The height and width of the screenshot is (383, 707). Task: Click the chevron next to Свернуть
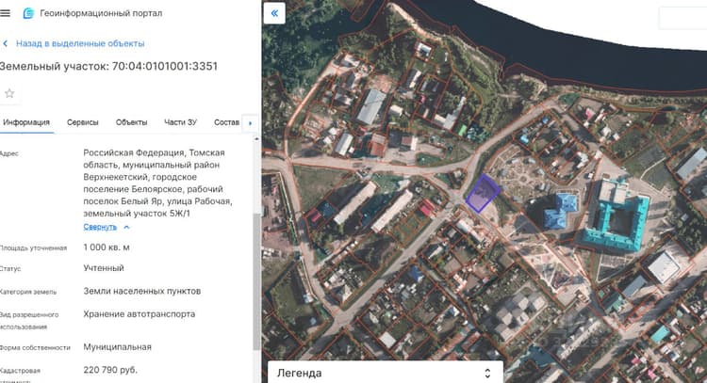point(126,227)
